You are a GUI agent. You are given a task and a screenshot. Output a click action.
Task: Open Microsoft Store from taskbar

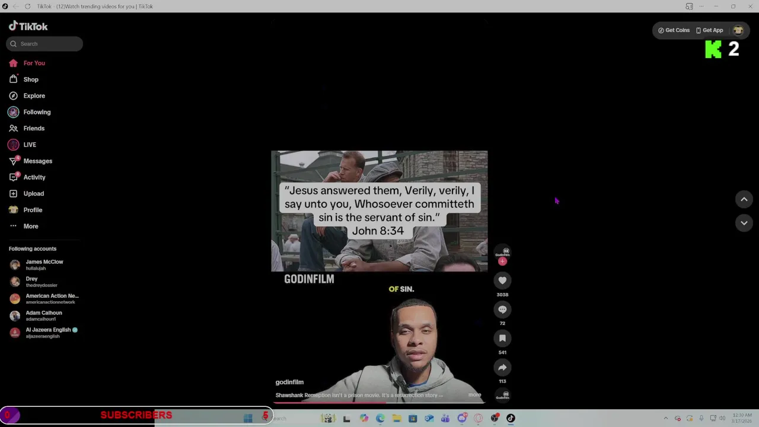point(413,418)
